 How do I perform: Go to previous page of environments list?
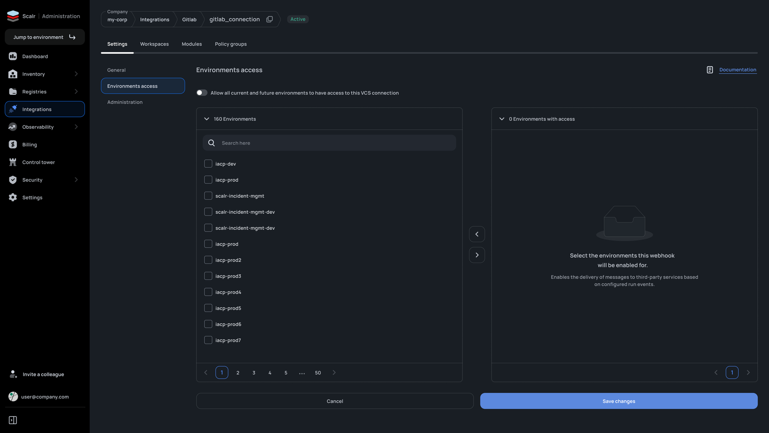click(206, 373)
